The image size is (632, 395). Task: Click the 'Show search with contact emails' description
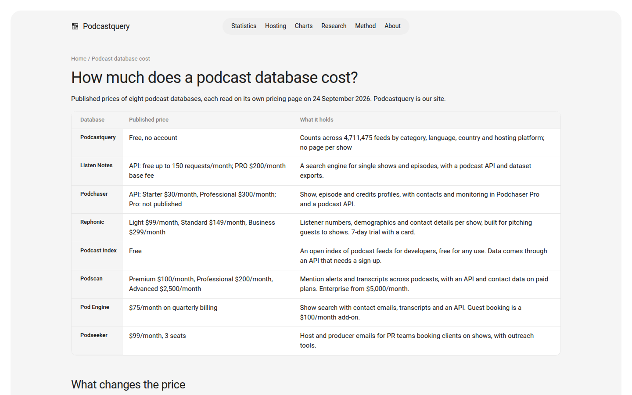click(x=427, y=312)
